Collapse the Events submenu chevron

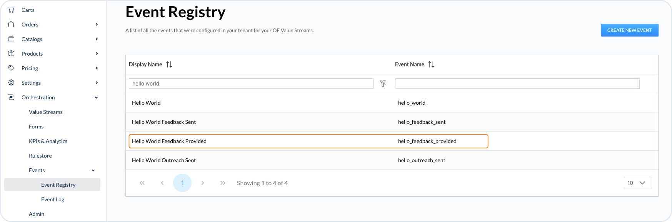[93, 170]
